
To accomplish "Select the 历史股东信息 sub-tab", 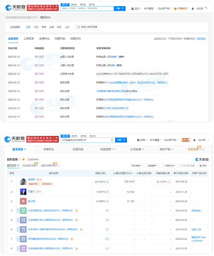I will (30, 166).
